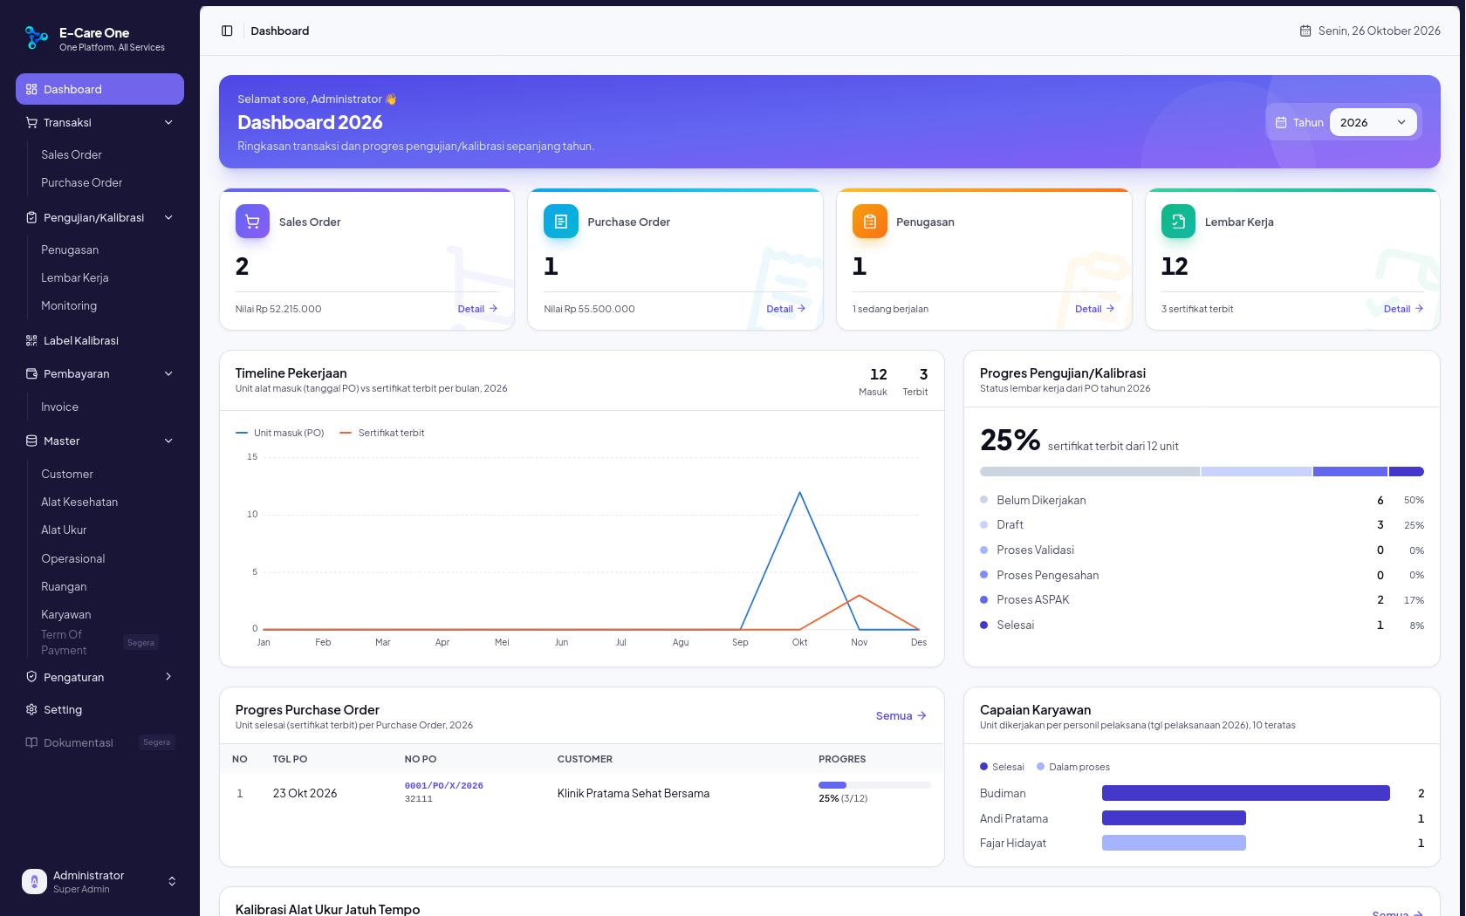
Task: Click the Purchase Order document card icon
Action: pyautogui.click(x=561, y=222)
